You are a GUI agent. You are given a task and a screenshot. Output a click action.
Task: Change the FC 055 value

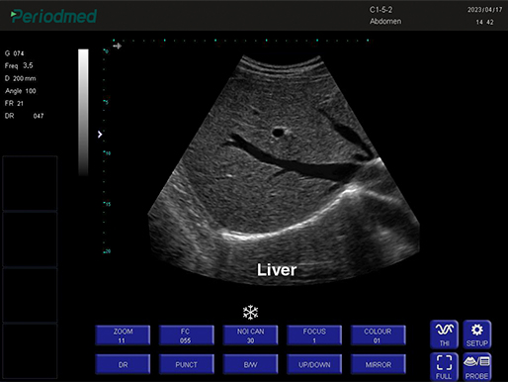[x=187, y=335]
